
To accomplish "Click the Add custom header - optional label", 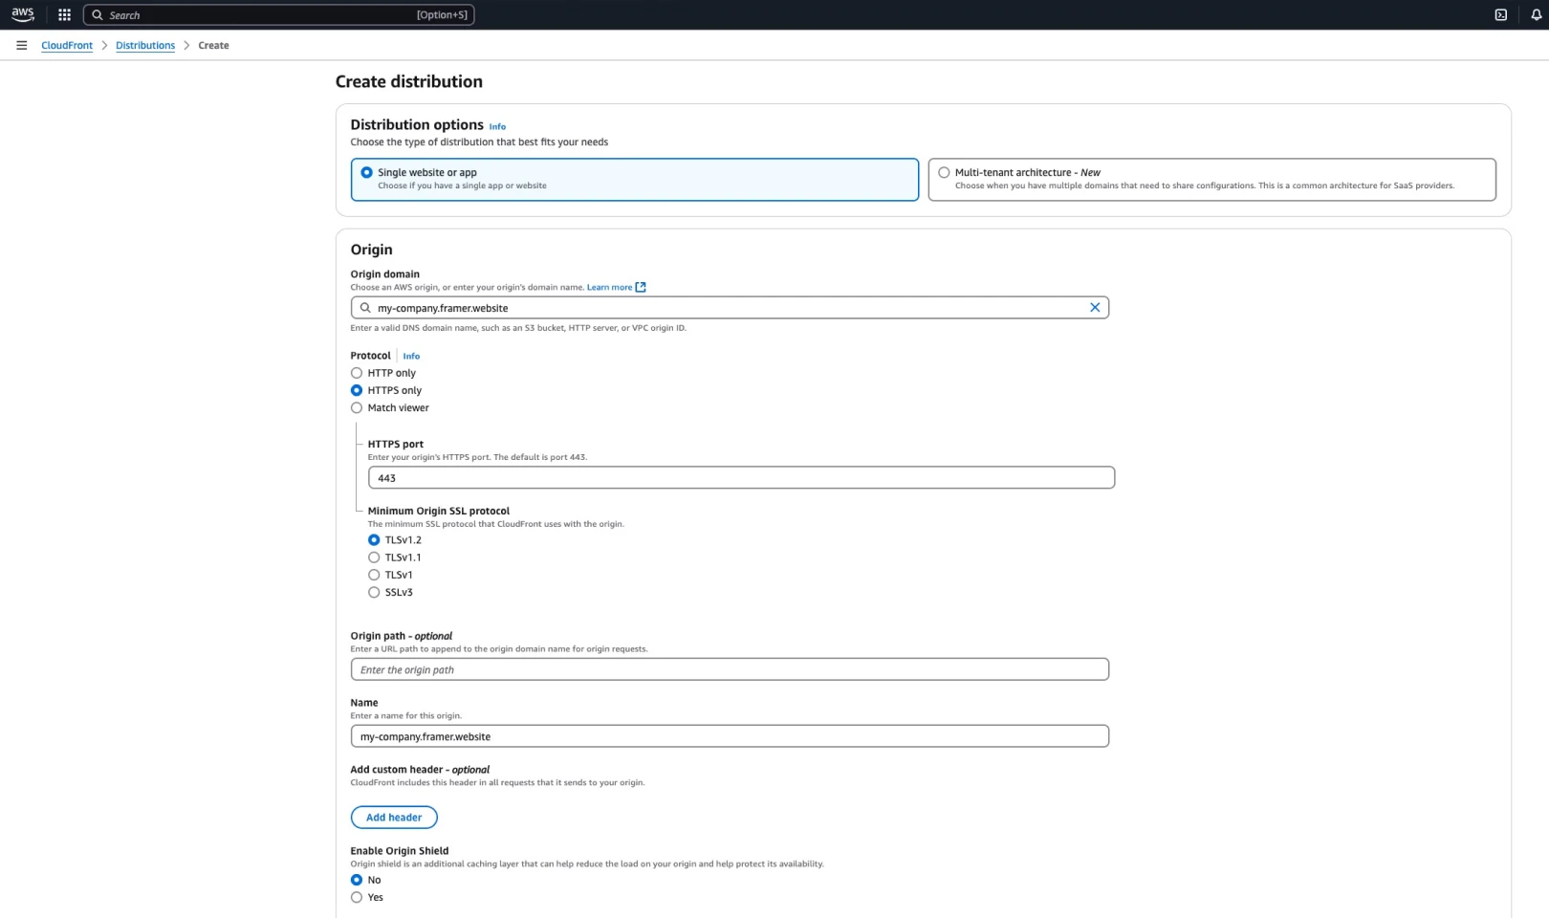I will pyautogui.click(x=420, y=770).
